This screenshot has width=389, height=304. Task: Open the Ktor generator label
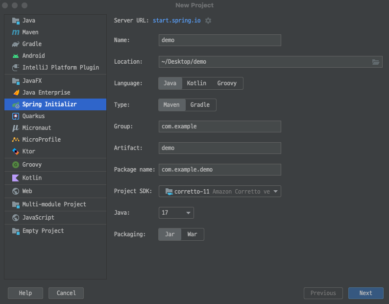pyautogui.click(x=29, y=152)
